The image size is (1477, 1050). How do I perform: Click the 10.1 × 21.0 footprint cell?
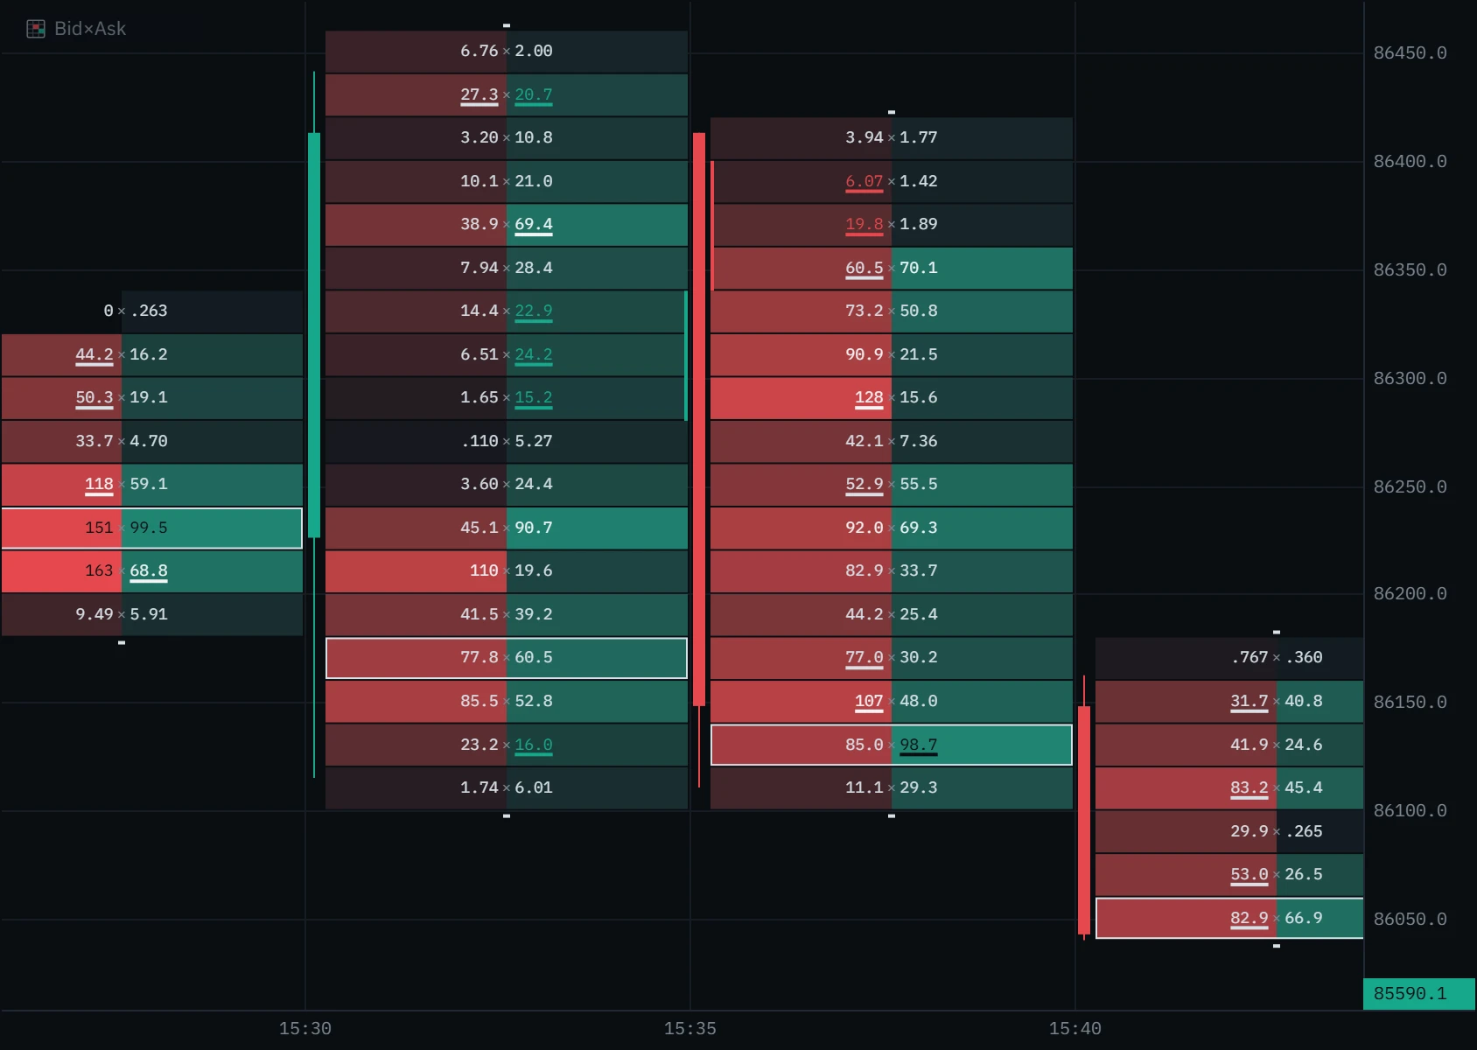(507, 182)
